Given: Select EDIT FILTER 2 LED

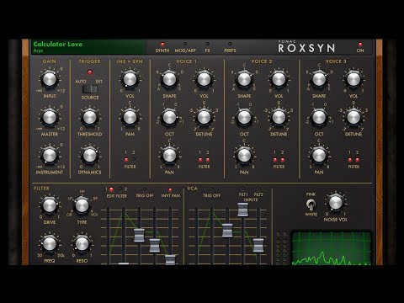Looking at the screenshot, I should (x=120, y=189).
